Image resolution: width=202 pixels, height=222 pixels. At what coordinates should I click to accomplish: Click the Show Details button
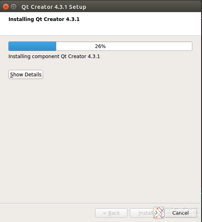(x=26, y=75)
